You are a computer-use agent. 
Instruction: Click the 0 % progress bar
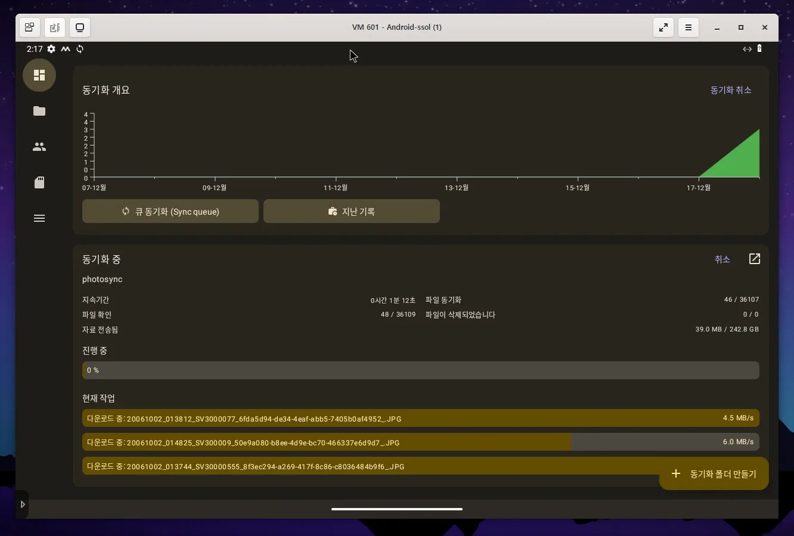[x=421, y=370]
